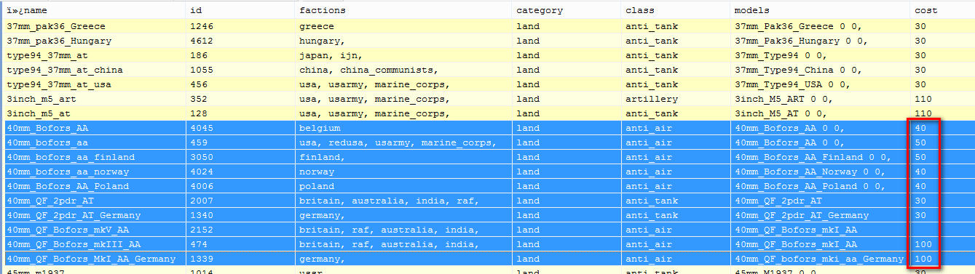Viewport: 975px width, 274px height.
Task: Select the 40mm_bofors_aa_finland name cell
Action: pyautogui.click(x=95, y=157)
